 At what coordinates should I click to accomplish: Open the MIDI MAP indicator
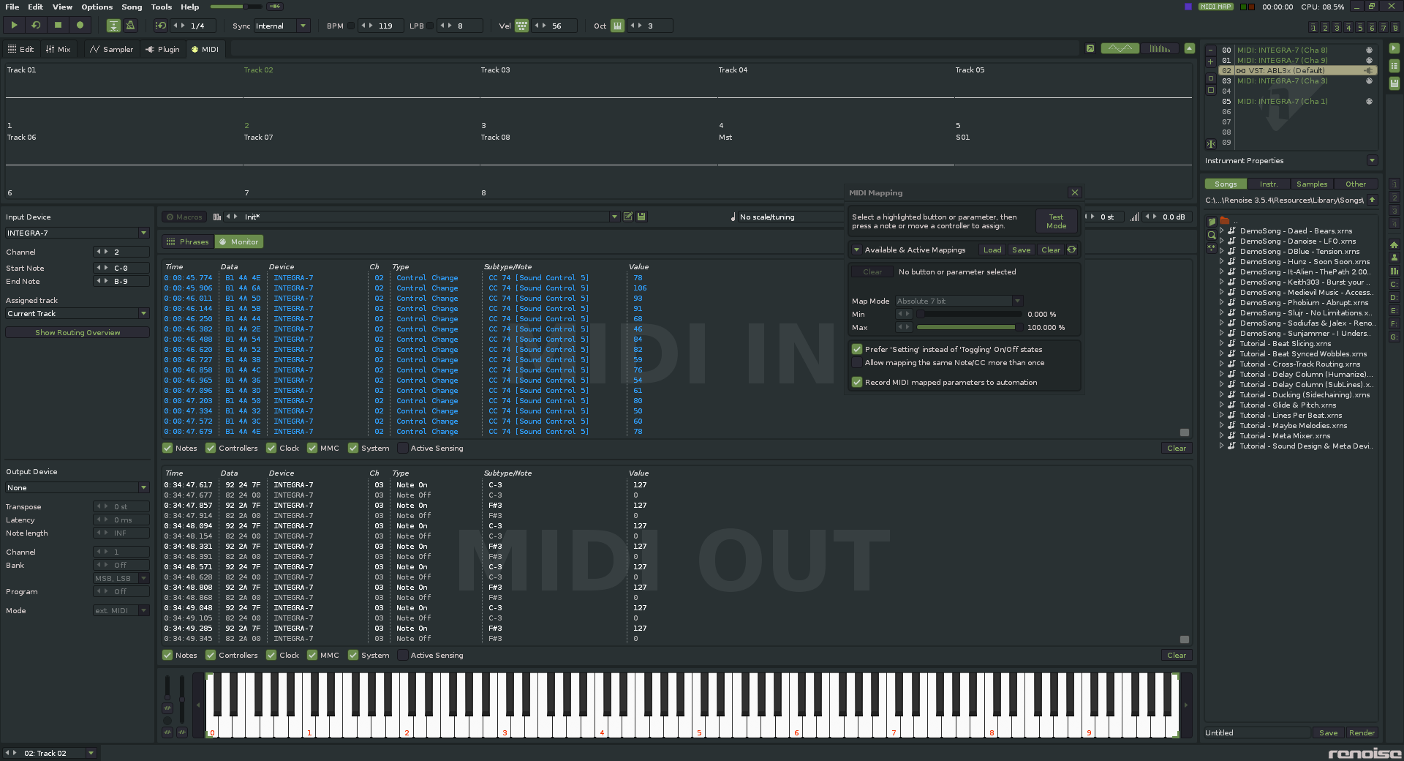point(1216,7)
